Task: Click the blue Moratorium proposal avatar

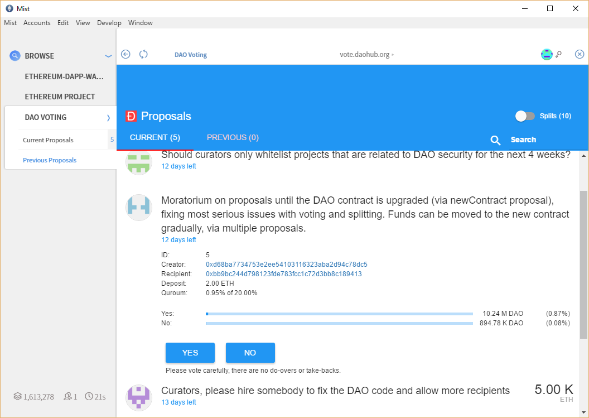Action: (x=139, y=208)
